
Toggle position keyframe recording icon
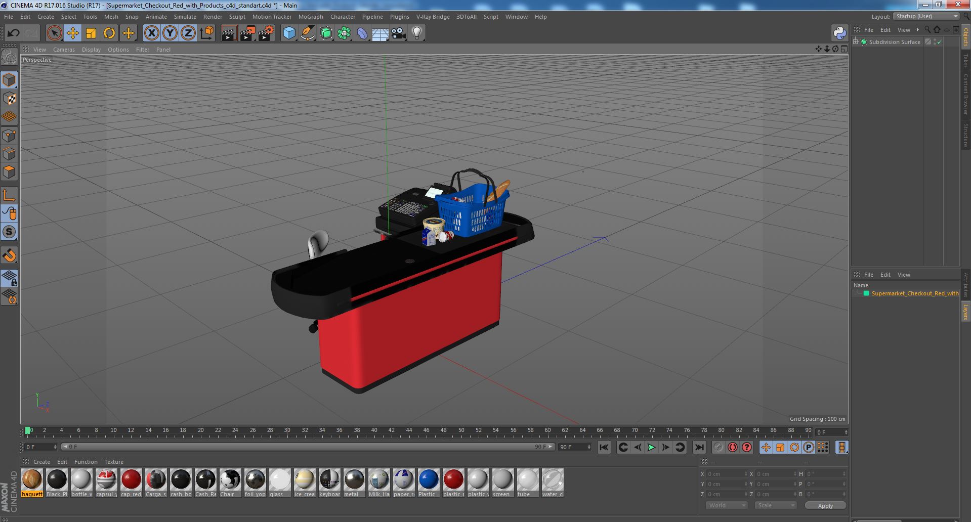point(766,447)
